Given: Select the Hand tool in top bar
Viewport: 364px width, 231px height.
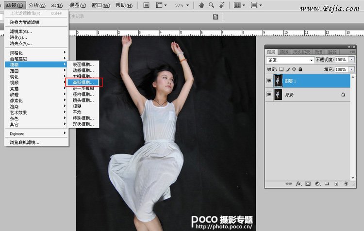Looking at the screenshot, I should [x=201, y=5].
